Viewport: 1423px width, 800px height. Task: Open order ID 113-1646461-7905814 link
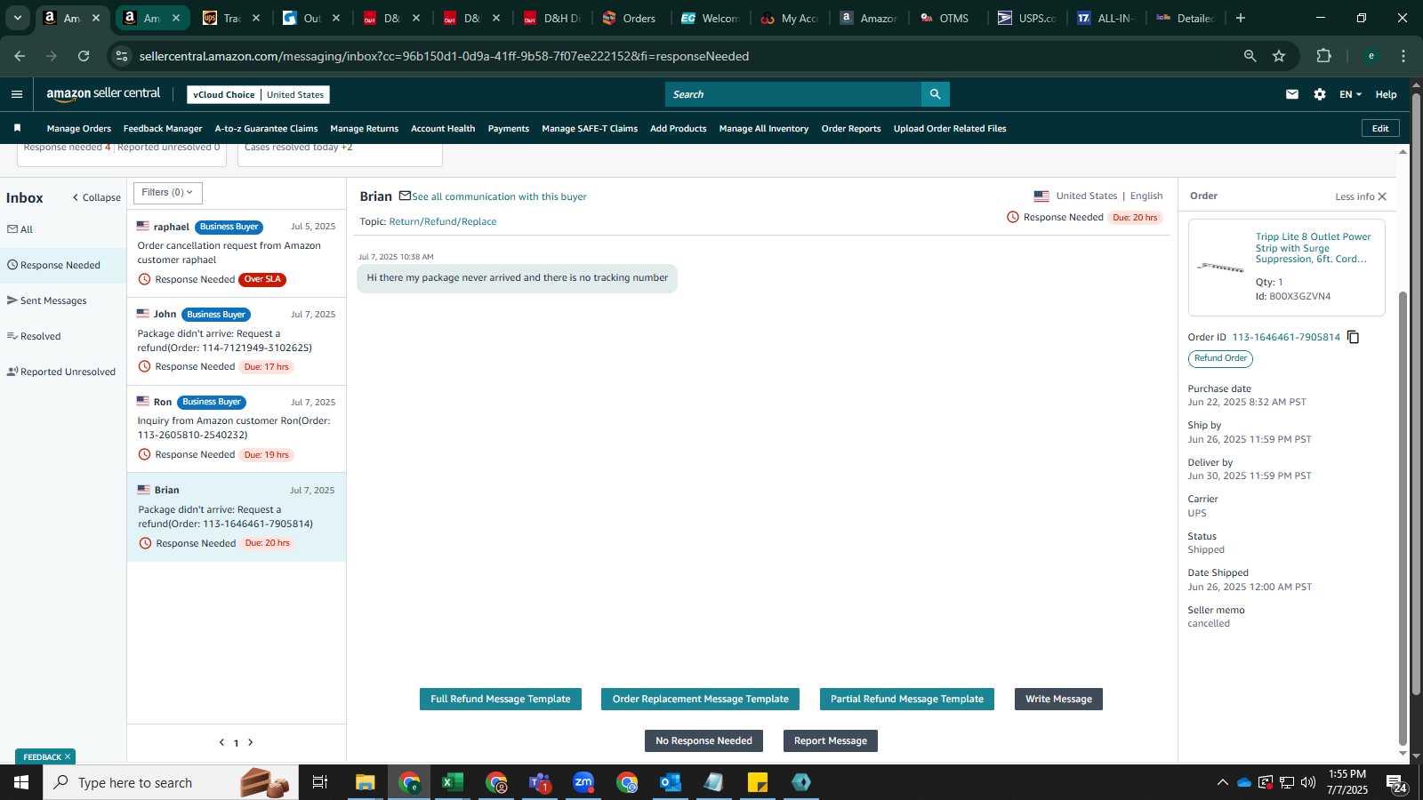(1286, 337)
